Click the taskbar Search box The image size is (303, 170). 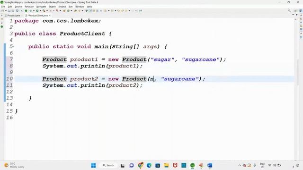coord(108,165)
